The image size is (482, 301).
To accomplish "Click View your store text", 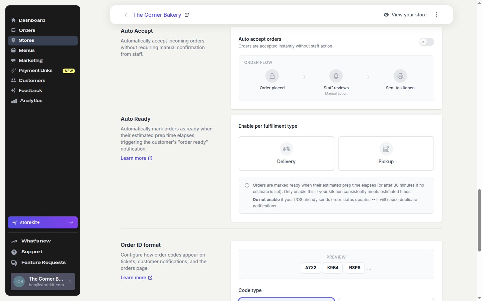I will click(409, 15).
